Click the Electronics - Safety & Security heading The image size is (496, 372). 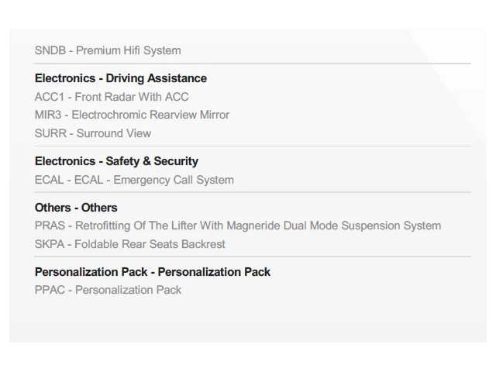pyautogui.click(x=116, y=161)
